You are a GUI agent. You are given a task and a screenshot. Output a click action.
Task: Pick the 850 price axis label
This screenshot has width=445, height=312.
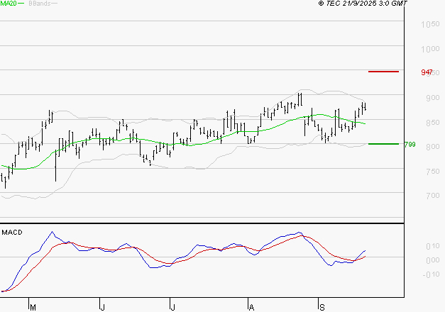pyautogui.click(x=429, y=123)
